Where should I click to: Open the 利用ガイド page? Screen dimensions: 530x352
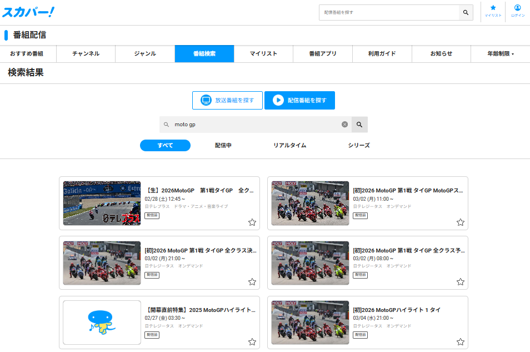coord(382,54)
